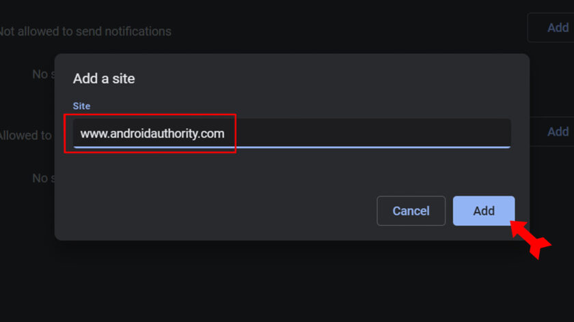The height and width of the screenshot is (322, 574).
Task: Click dimmed background below the dialog
Action: [x=287, y=280]
